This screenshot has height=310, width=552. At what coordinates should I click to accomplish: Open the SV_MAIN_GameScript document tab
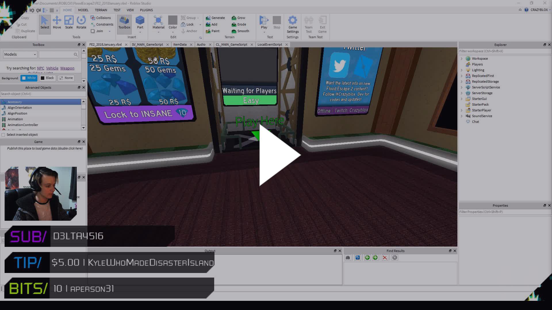click(147, 44)
